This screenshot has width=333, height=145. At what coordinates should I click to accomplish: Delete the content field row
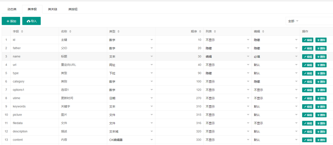pos(321,140)
